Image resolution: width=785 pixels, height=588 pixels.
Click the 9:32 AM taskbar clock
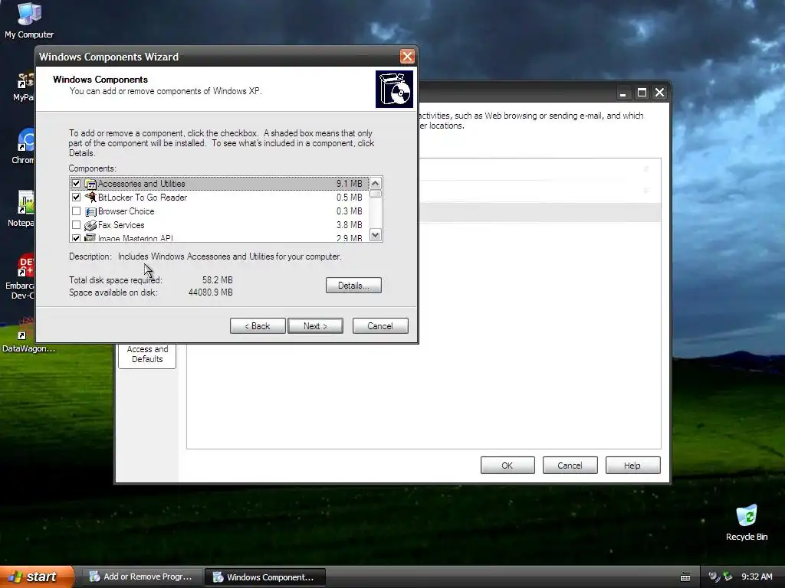point(757,577)
